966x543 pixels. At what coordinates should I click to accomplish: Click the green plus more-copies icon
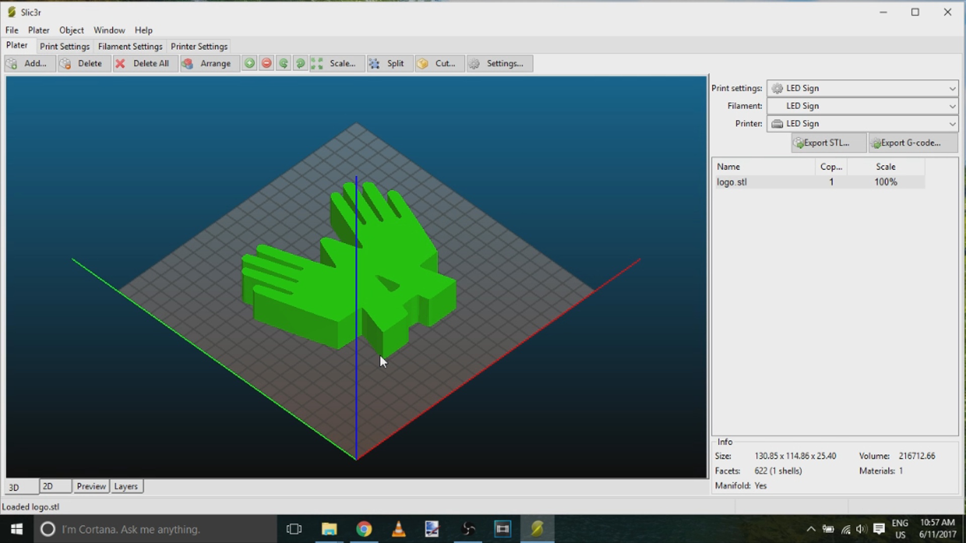250,63
